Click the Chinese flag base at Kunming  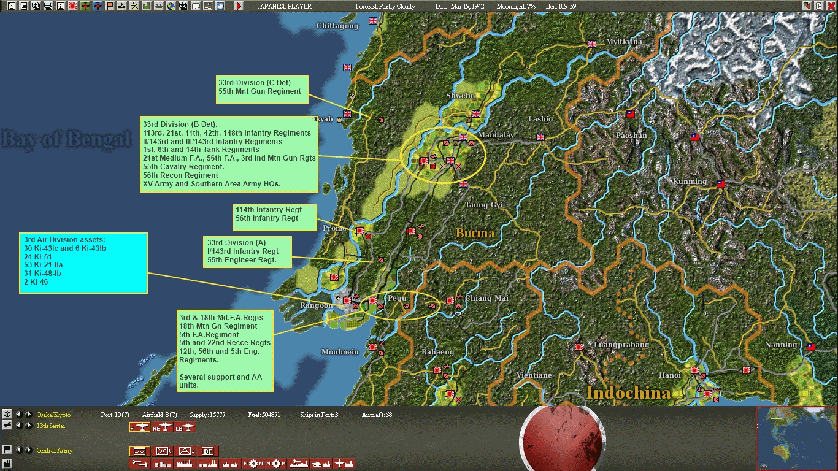pos(721,183)
